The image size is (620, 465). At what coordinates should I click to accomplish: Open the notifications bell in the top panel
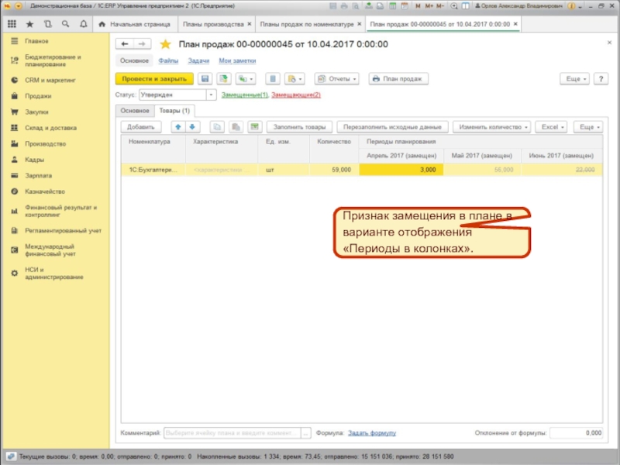[x=83, y=25]
